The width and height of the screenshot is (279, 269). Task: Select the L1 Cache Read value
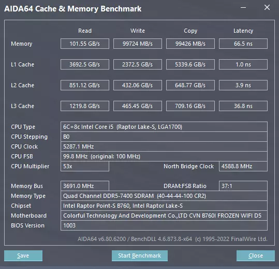(x=85, y=64)
